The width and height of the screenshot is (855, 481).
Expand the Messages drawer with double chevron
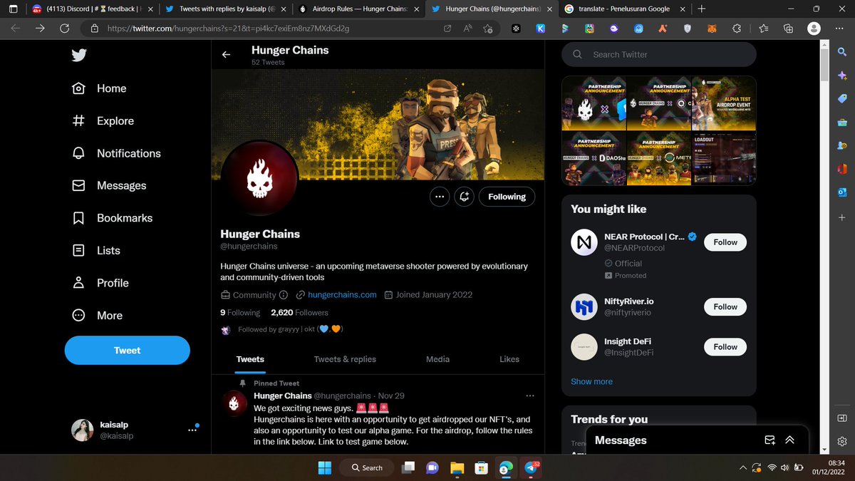coord(789,440)
